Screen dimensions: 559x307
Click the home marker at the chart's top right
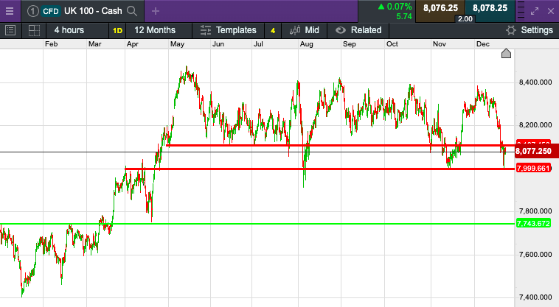(x=506, y=53)
